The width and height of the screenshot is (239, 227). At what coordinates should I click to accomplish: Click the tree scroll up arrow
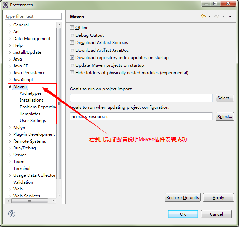[59, 25]
